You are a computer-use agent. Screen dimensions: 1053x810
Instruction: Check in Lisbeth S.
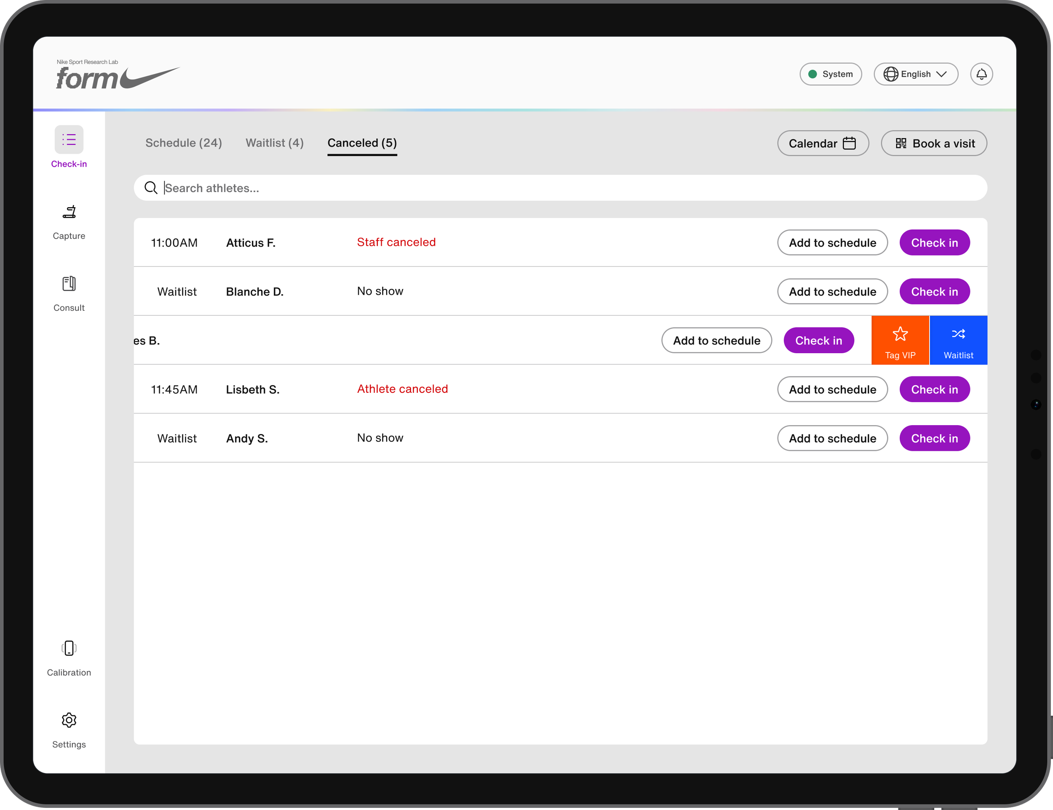[934, 389]
